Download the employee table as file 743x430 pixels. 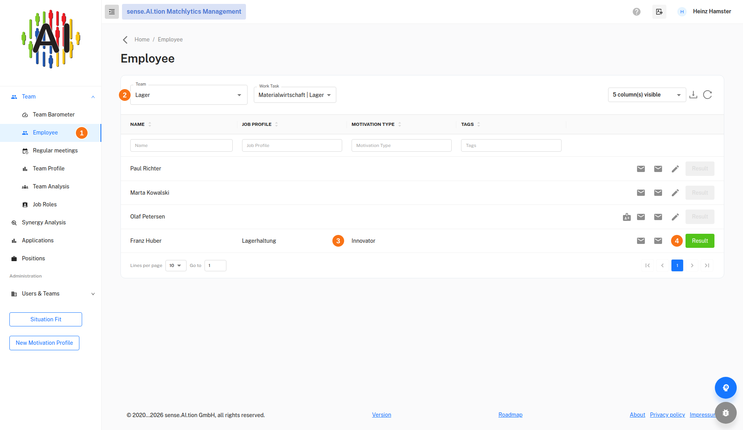(x=693, y=95)
